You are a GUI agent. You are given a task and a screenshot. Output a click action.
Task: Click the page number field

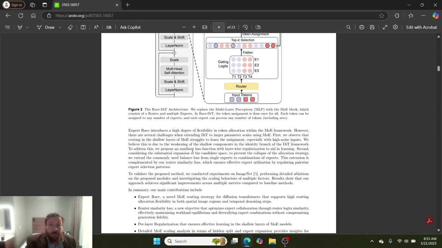pos(219,27)
